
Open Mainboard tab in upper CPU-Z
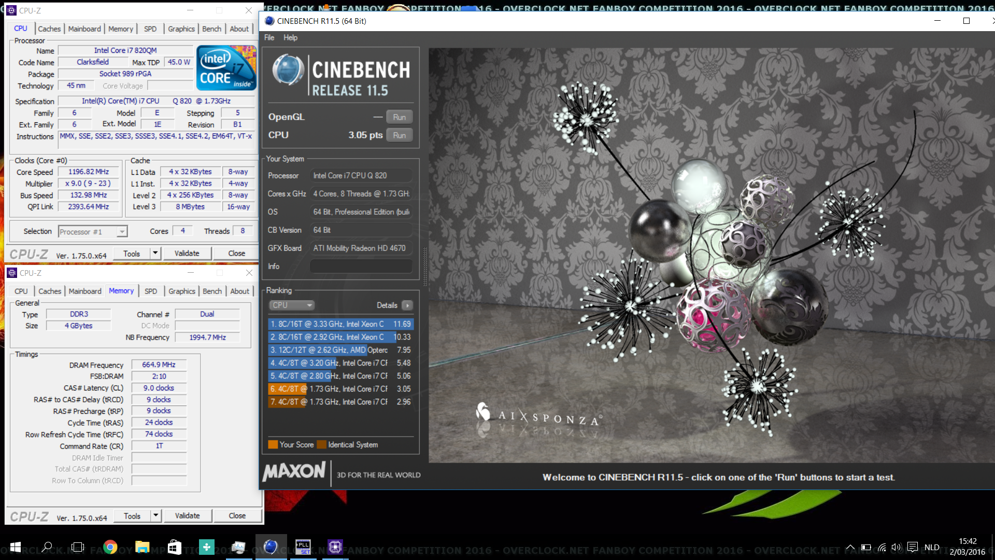tap(84, 29)
